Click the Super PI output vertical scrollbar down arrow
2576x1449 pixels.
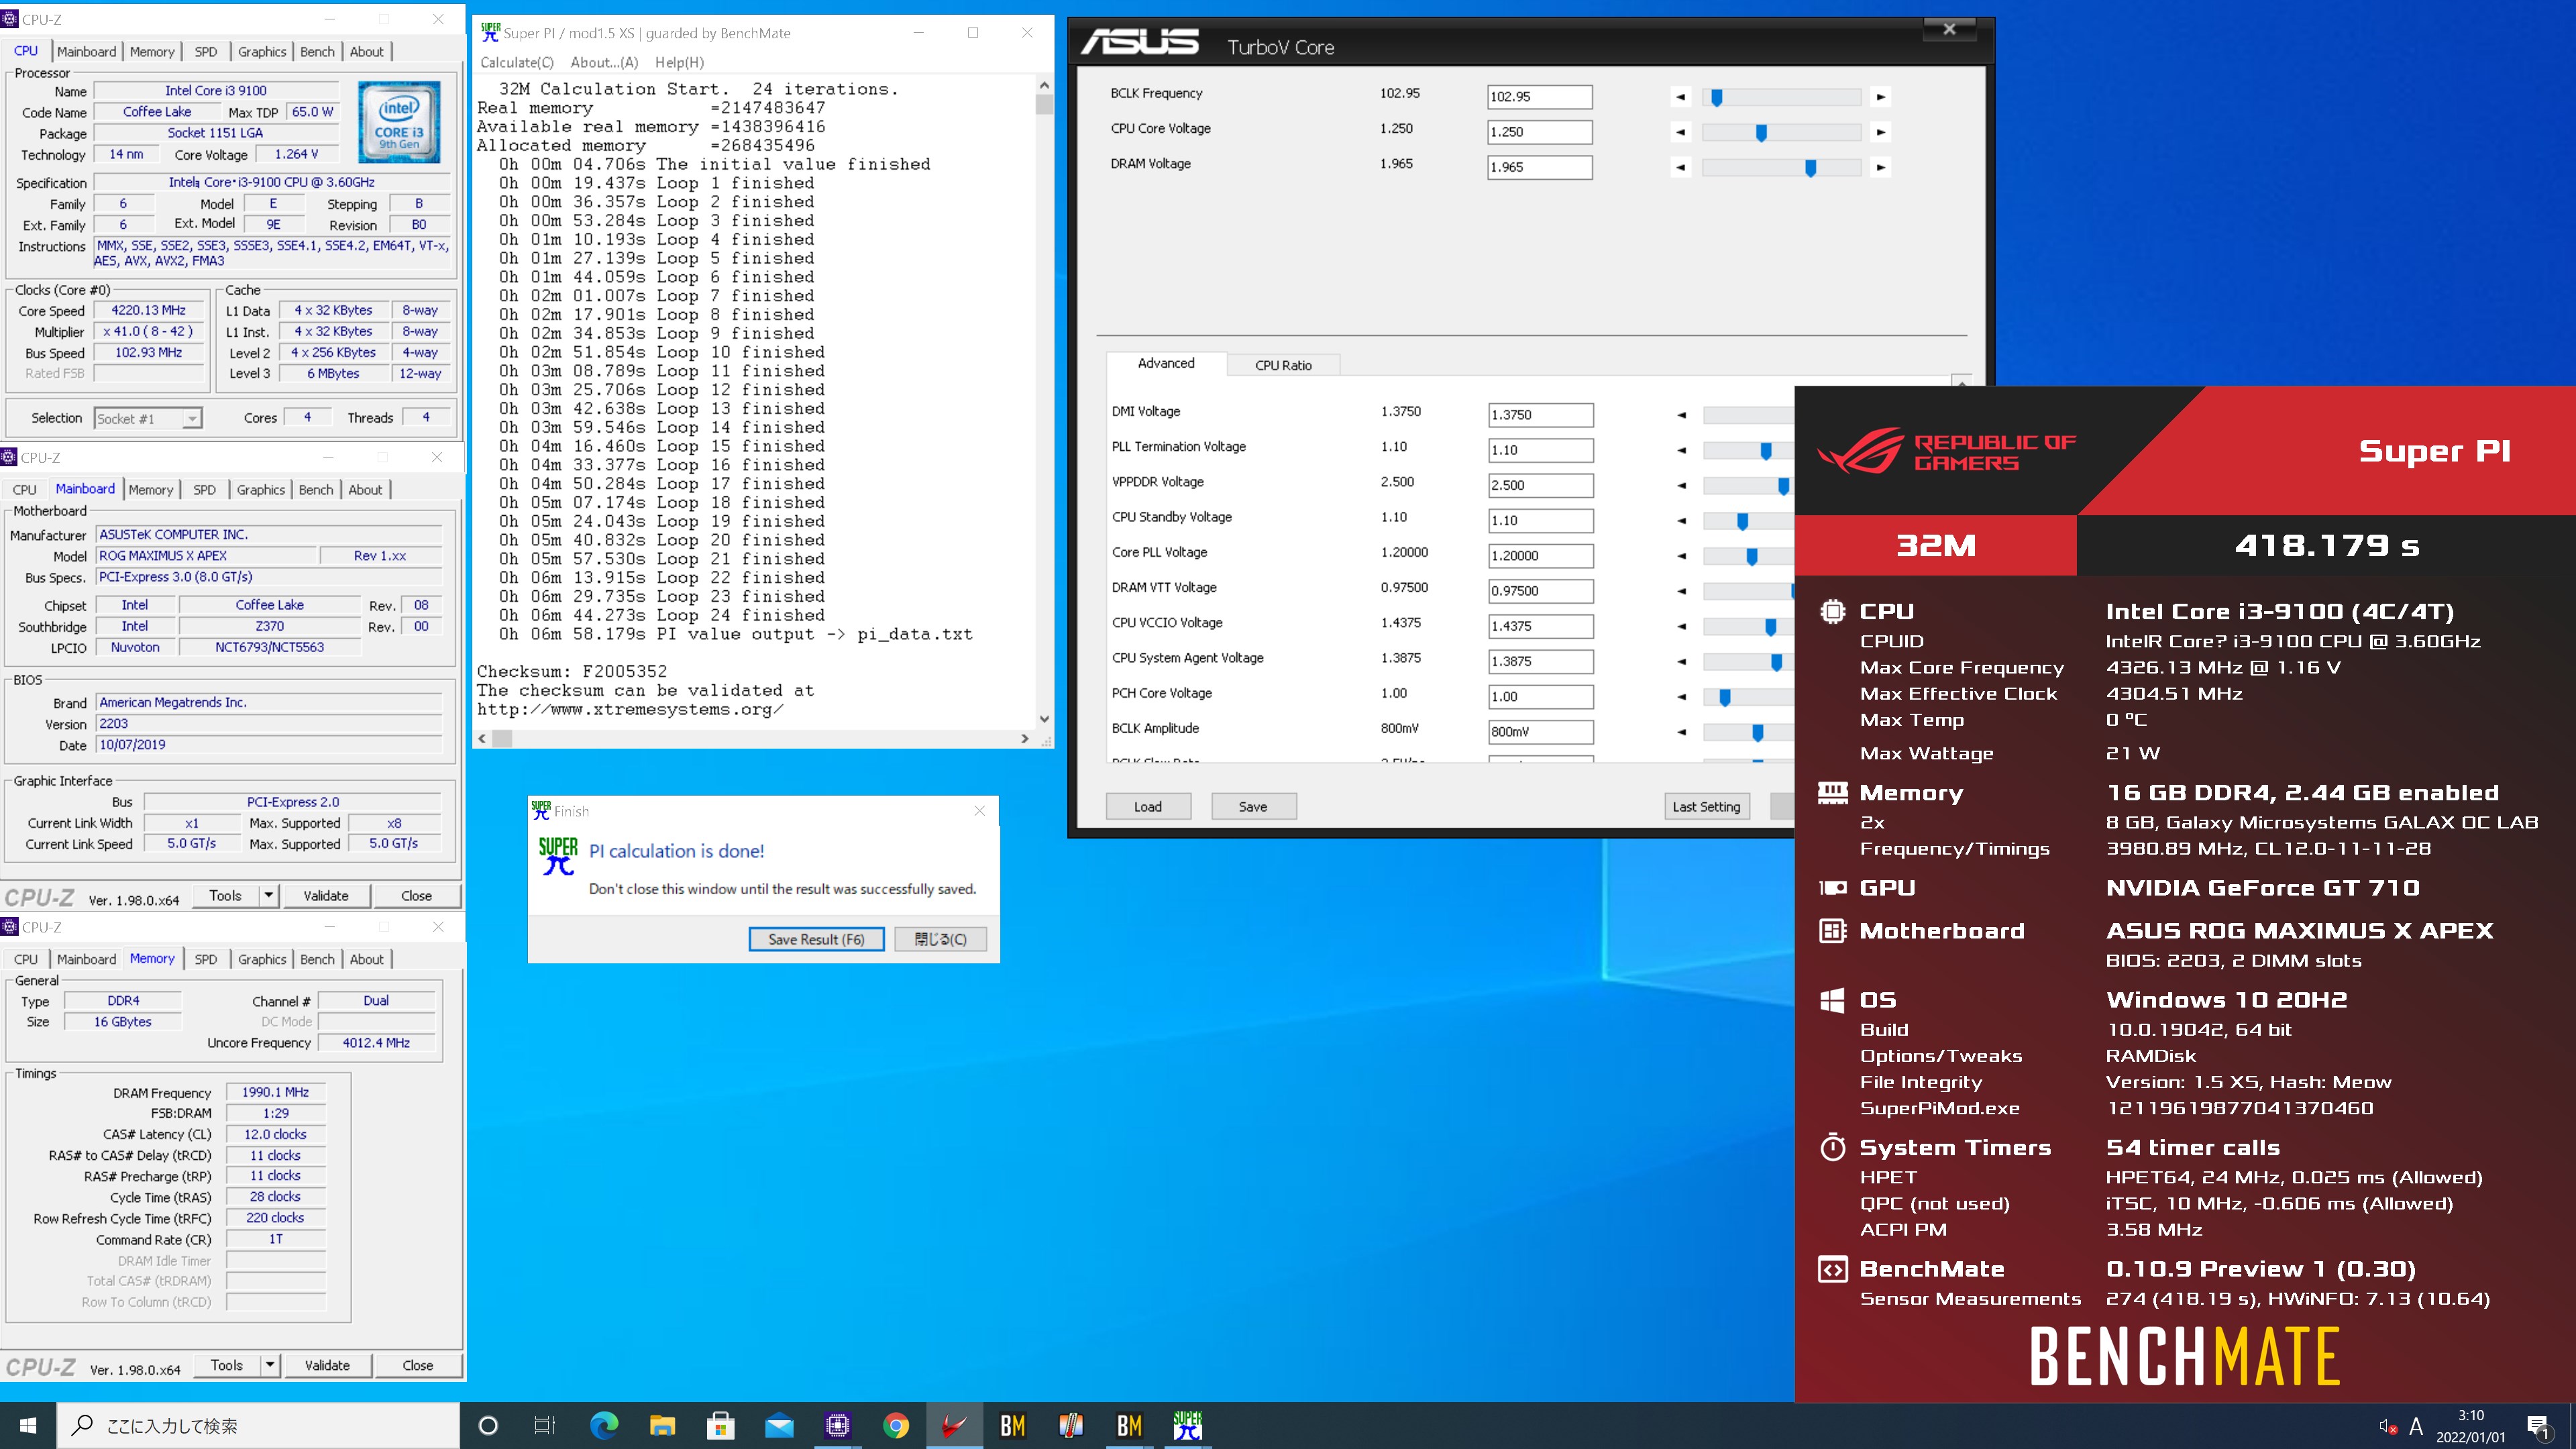pyautogui.click(x=1044, y=718)
